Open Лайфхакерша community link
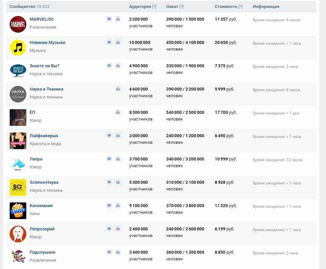 44,135
